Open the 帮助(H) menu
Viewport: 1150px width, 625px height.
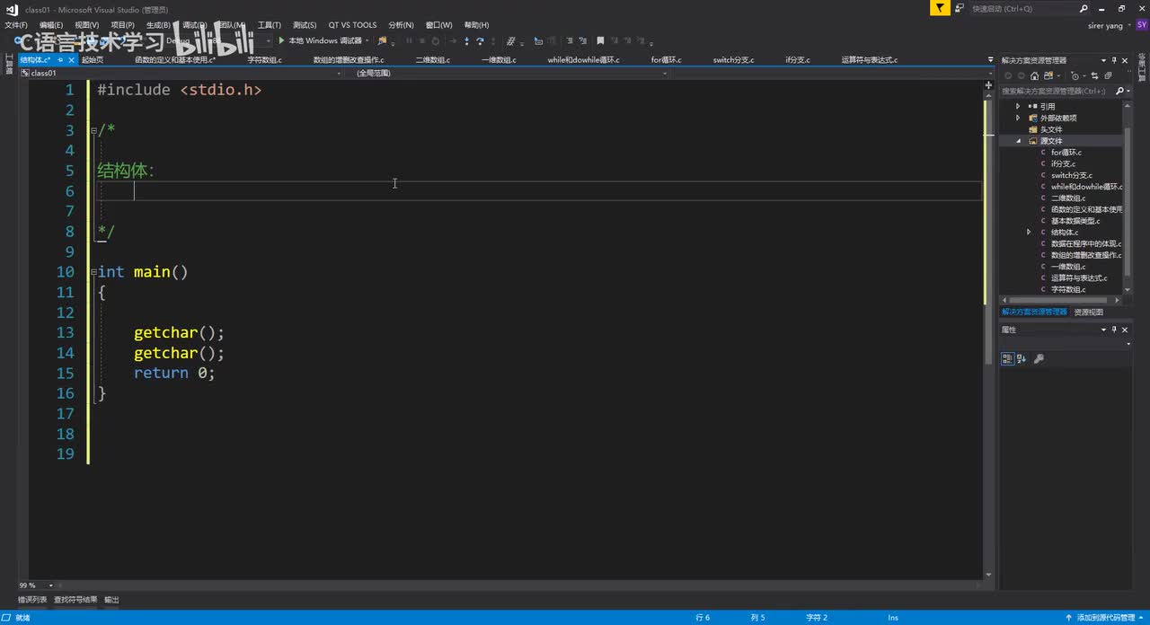[476, 25]
